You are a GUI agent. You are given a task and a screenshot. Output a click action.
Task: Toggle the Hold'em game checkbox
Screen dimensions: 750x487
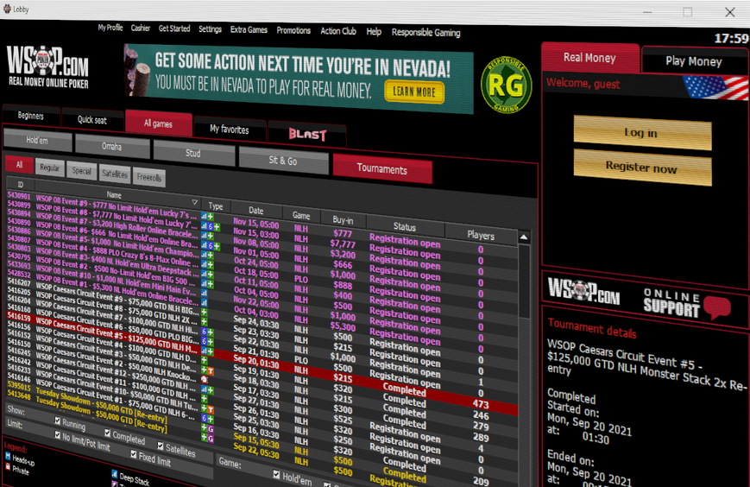click(x=276, y=474)
